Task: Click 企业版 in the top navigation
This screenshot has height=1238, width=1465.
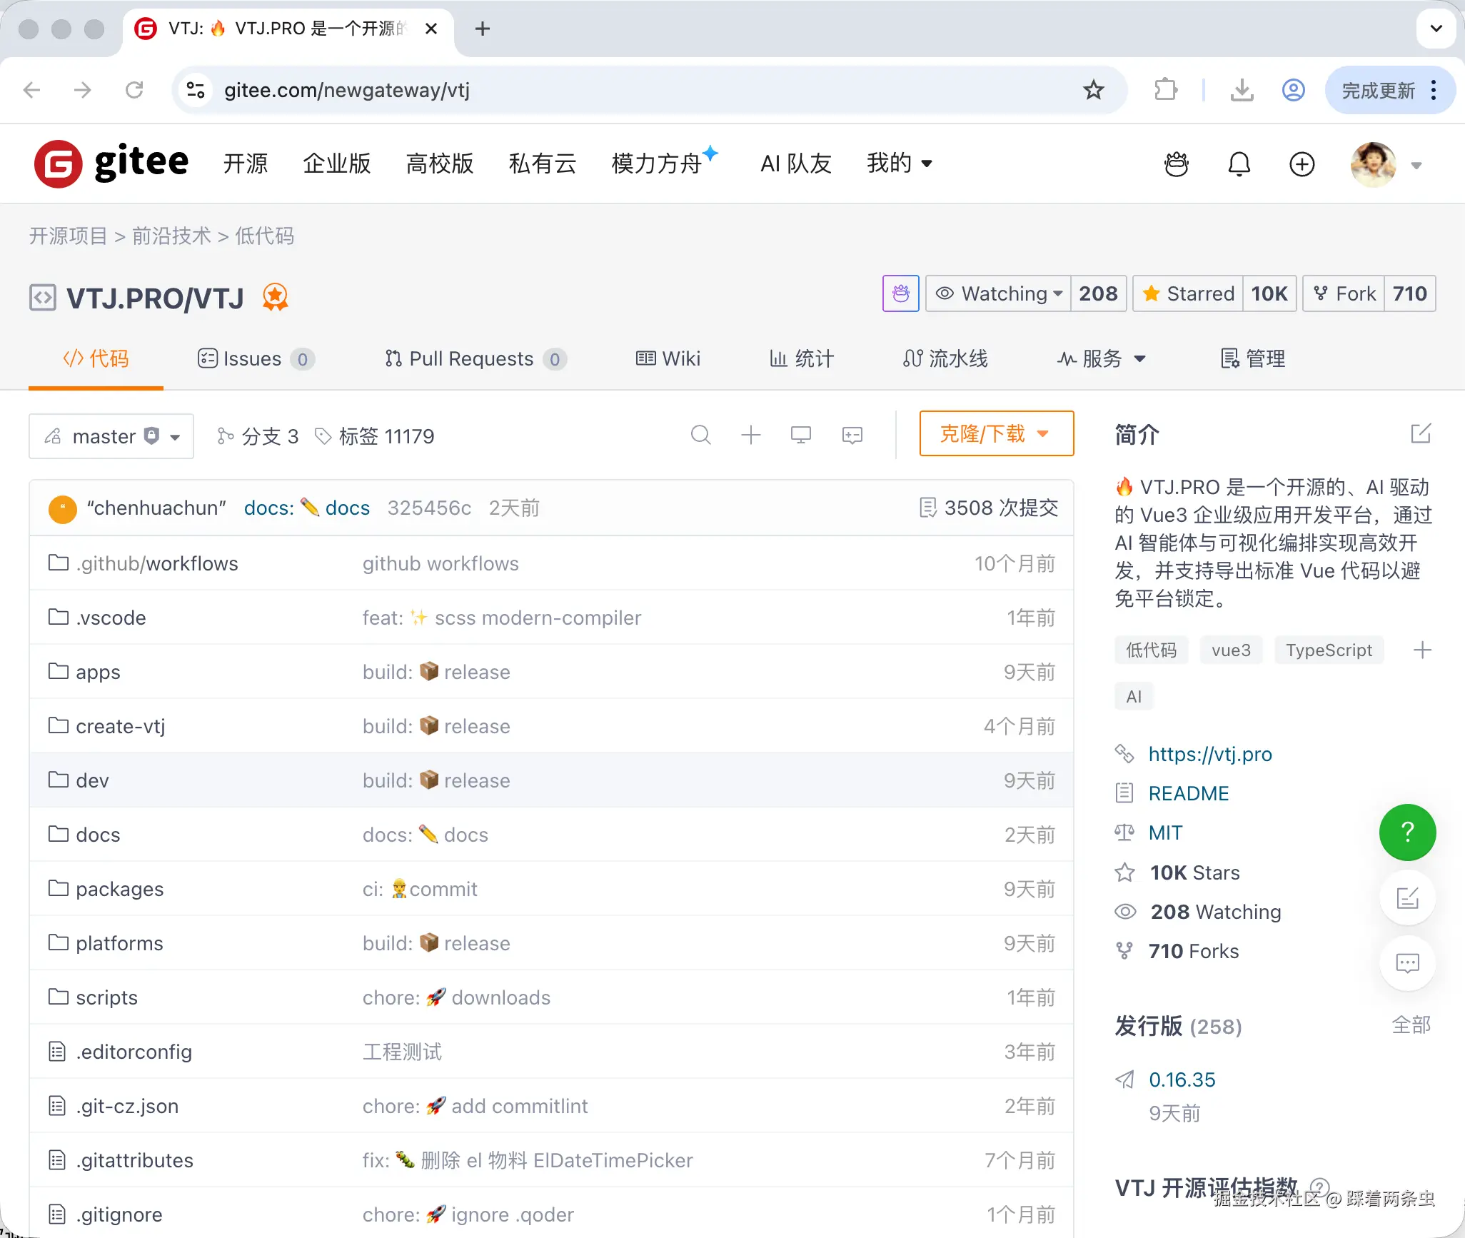Action: tap(337, 163)
